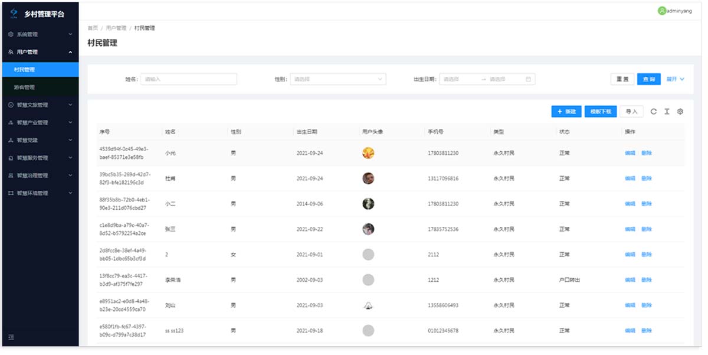Collapse sidebar using bottom-left menu fold icon

[x=11, y=337]
